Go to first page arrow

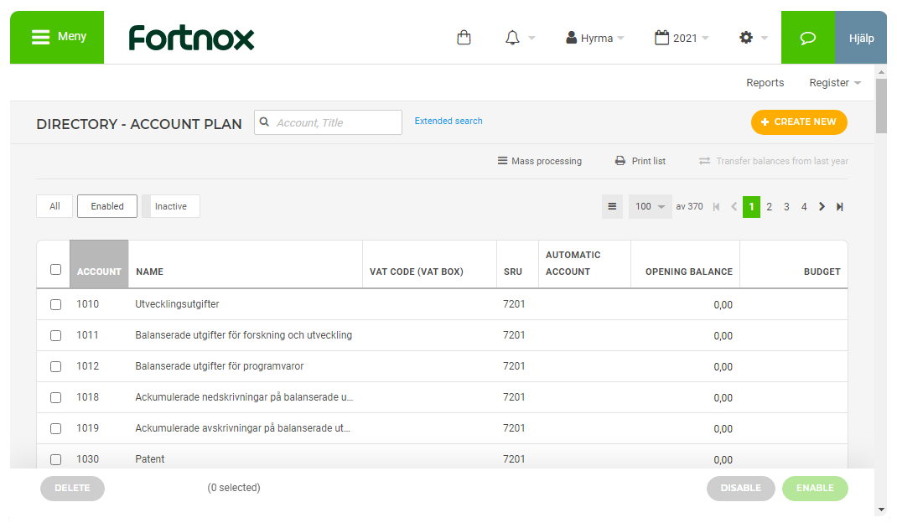(x=716, y=207)
